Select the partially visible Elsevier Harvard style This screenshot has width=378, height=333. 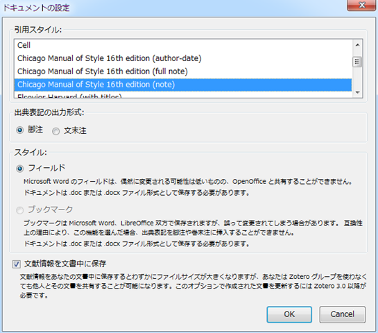[183, 95]
